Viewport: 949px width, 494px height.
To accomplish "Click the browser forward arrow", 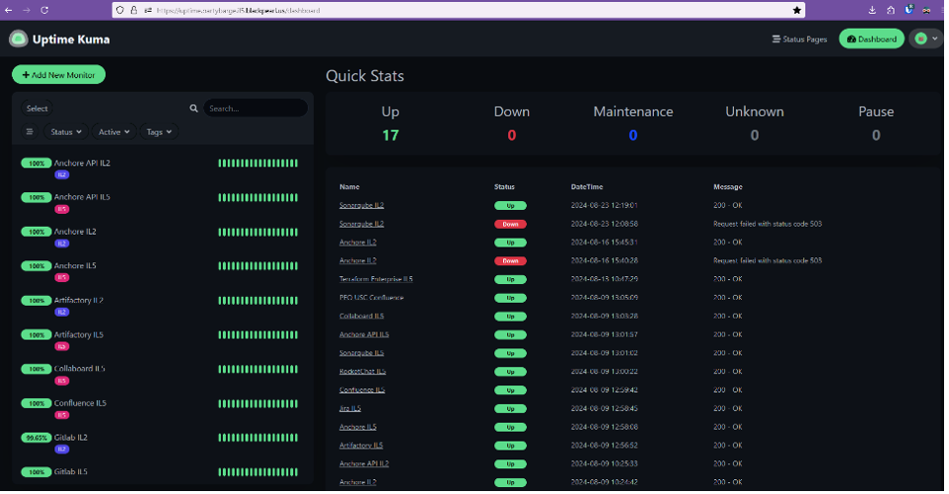I will [x=27, y=10].
